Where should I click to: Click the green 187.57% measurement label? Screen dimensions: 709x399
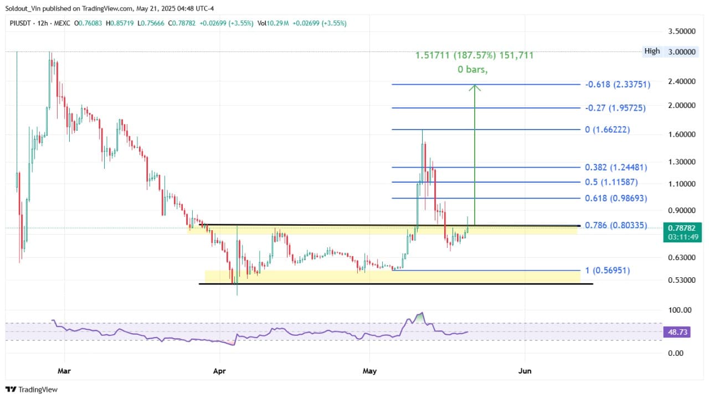point(475,55)
